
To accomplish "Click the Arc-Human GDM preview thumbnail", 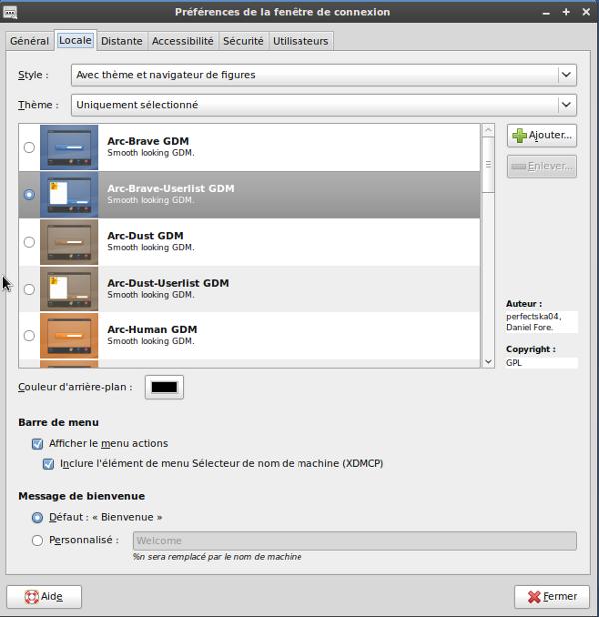I will 69,336.
